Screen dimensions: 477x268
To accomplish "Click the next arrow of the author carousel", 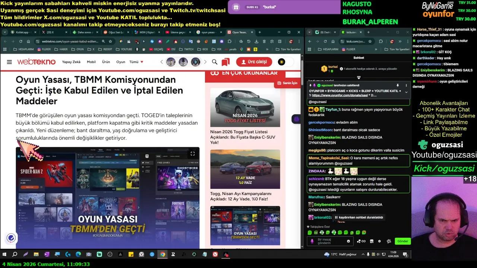I will pyautogui.click(x=205, y=62).
